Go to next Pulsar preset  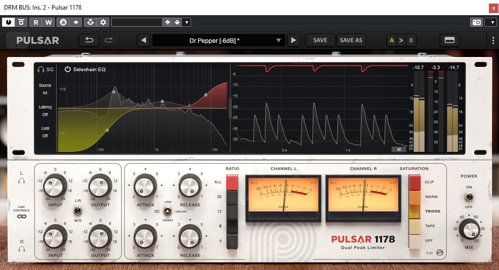(293, 40)
